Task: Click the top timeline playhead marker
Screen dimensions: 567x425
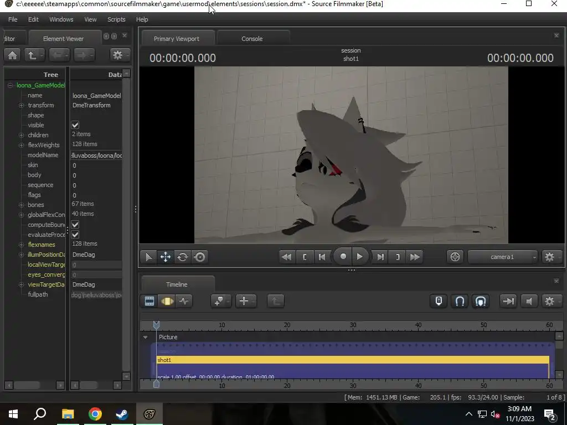Action: point(156,325)
